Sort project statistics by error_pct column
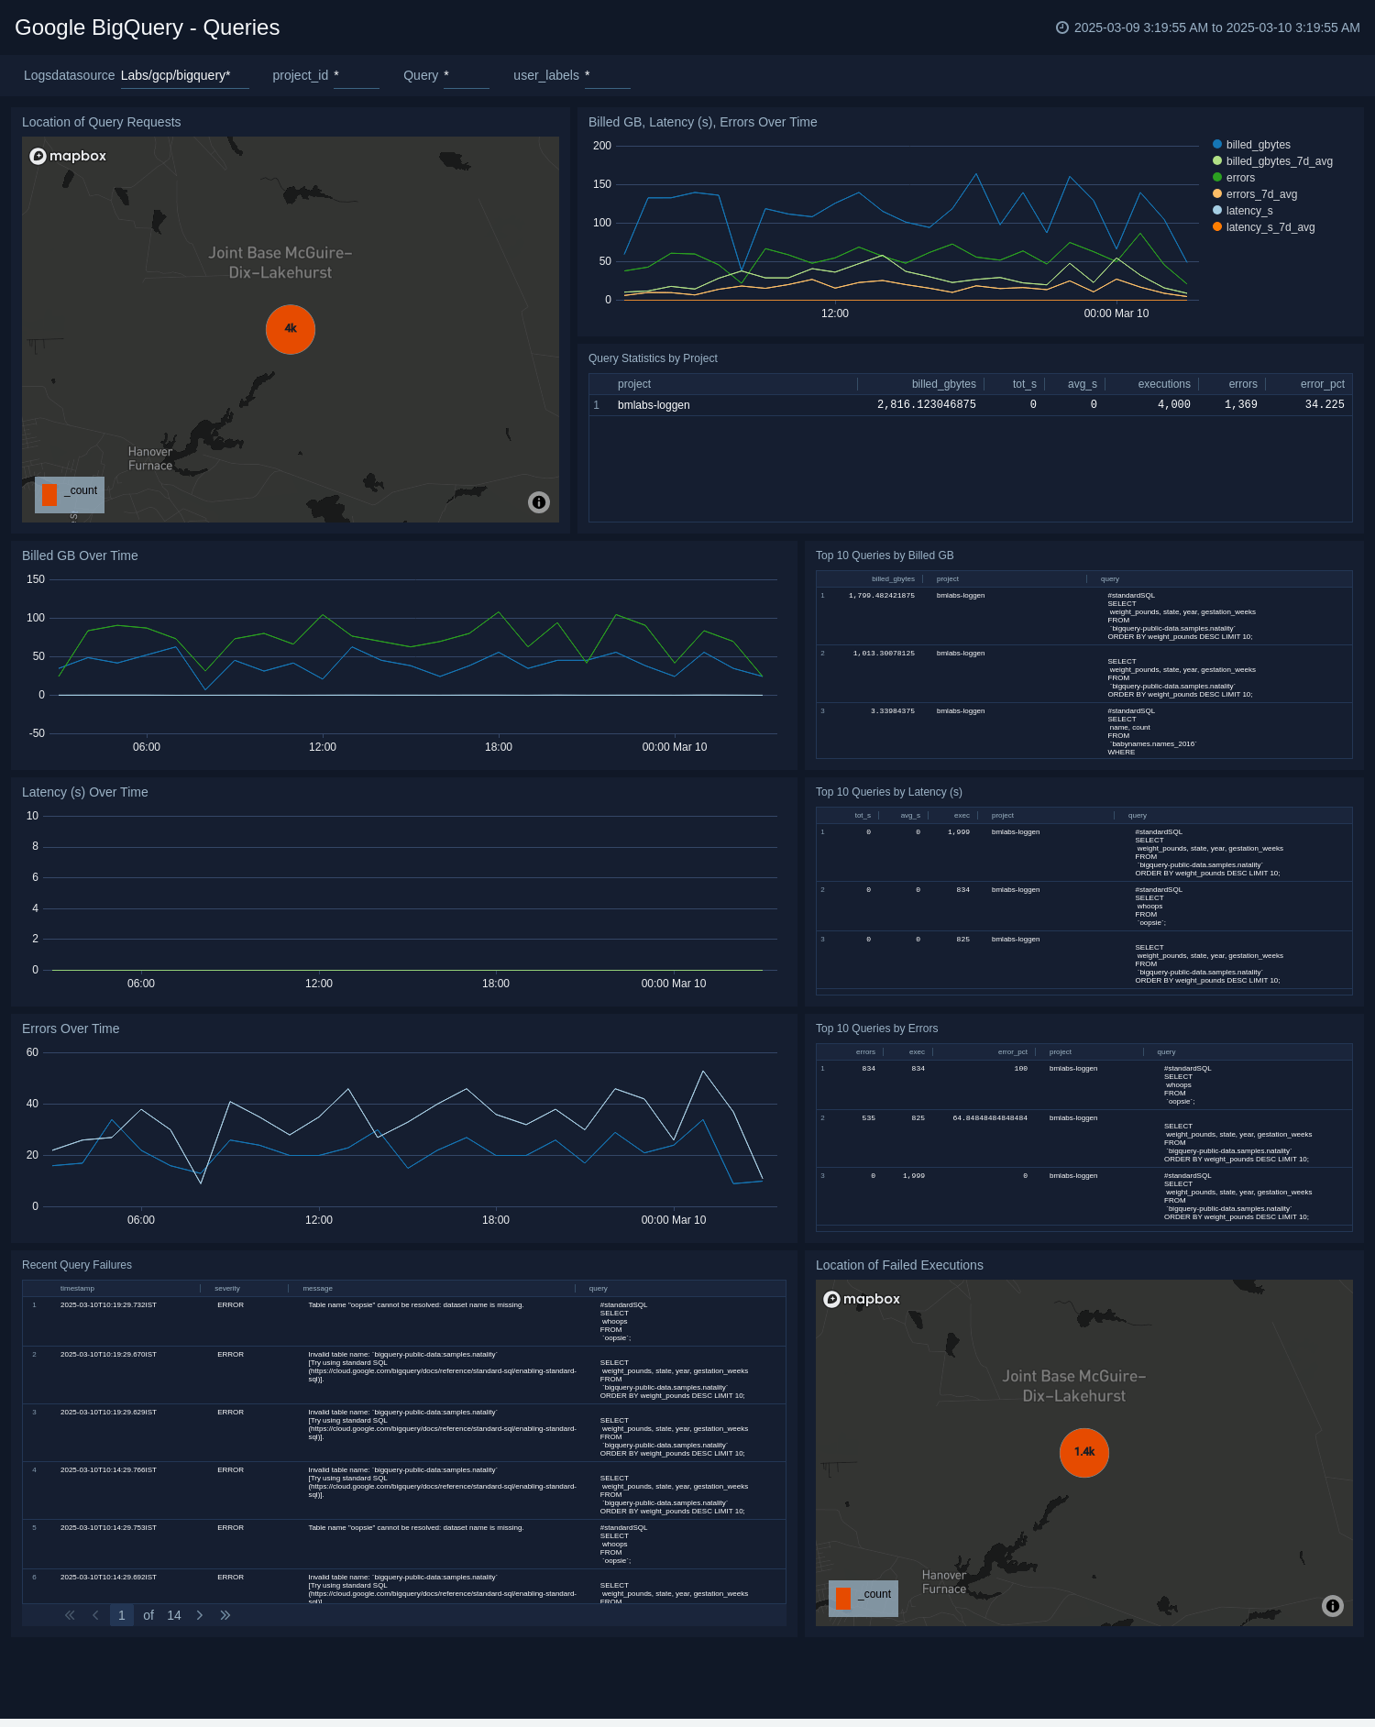Image resolution: width=1375 pixels, height=1727 pixels. 1322,384
